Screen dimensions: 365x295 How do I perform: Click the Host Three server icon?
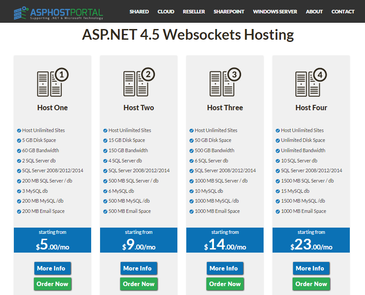point(225,82)
